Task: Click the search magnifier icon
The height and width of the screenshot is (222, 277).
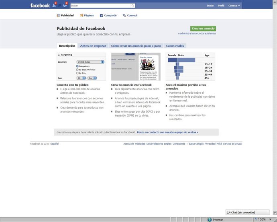Action: click(132, 6)
